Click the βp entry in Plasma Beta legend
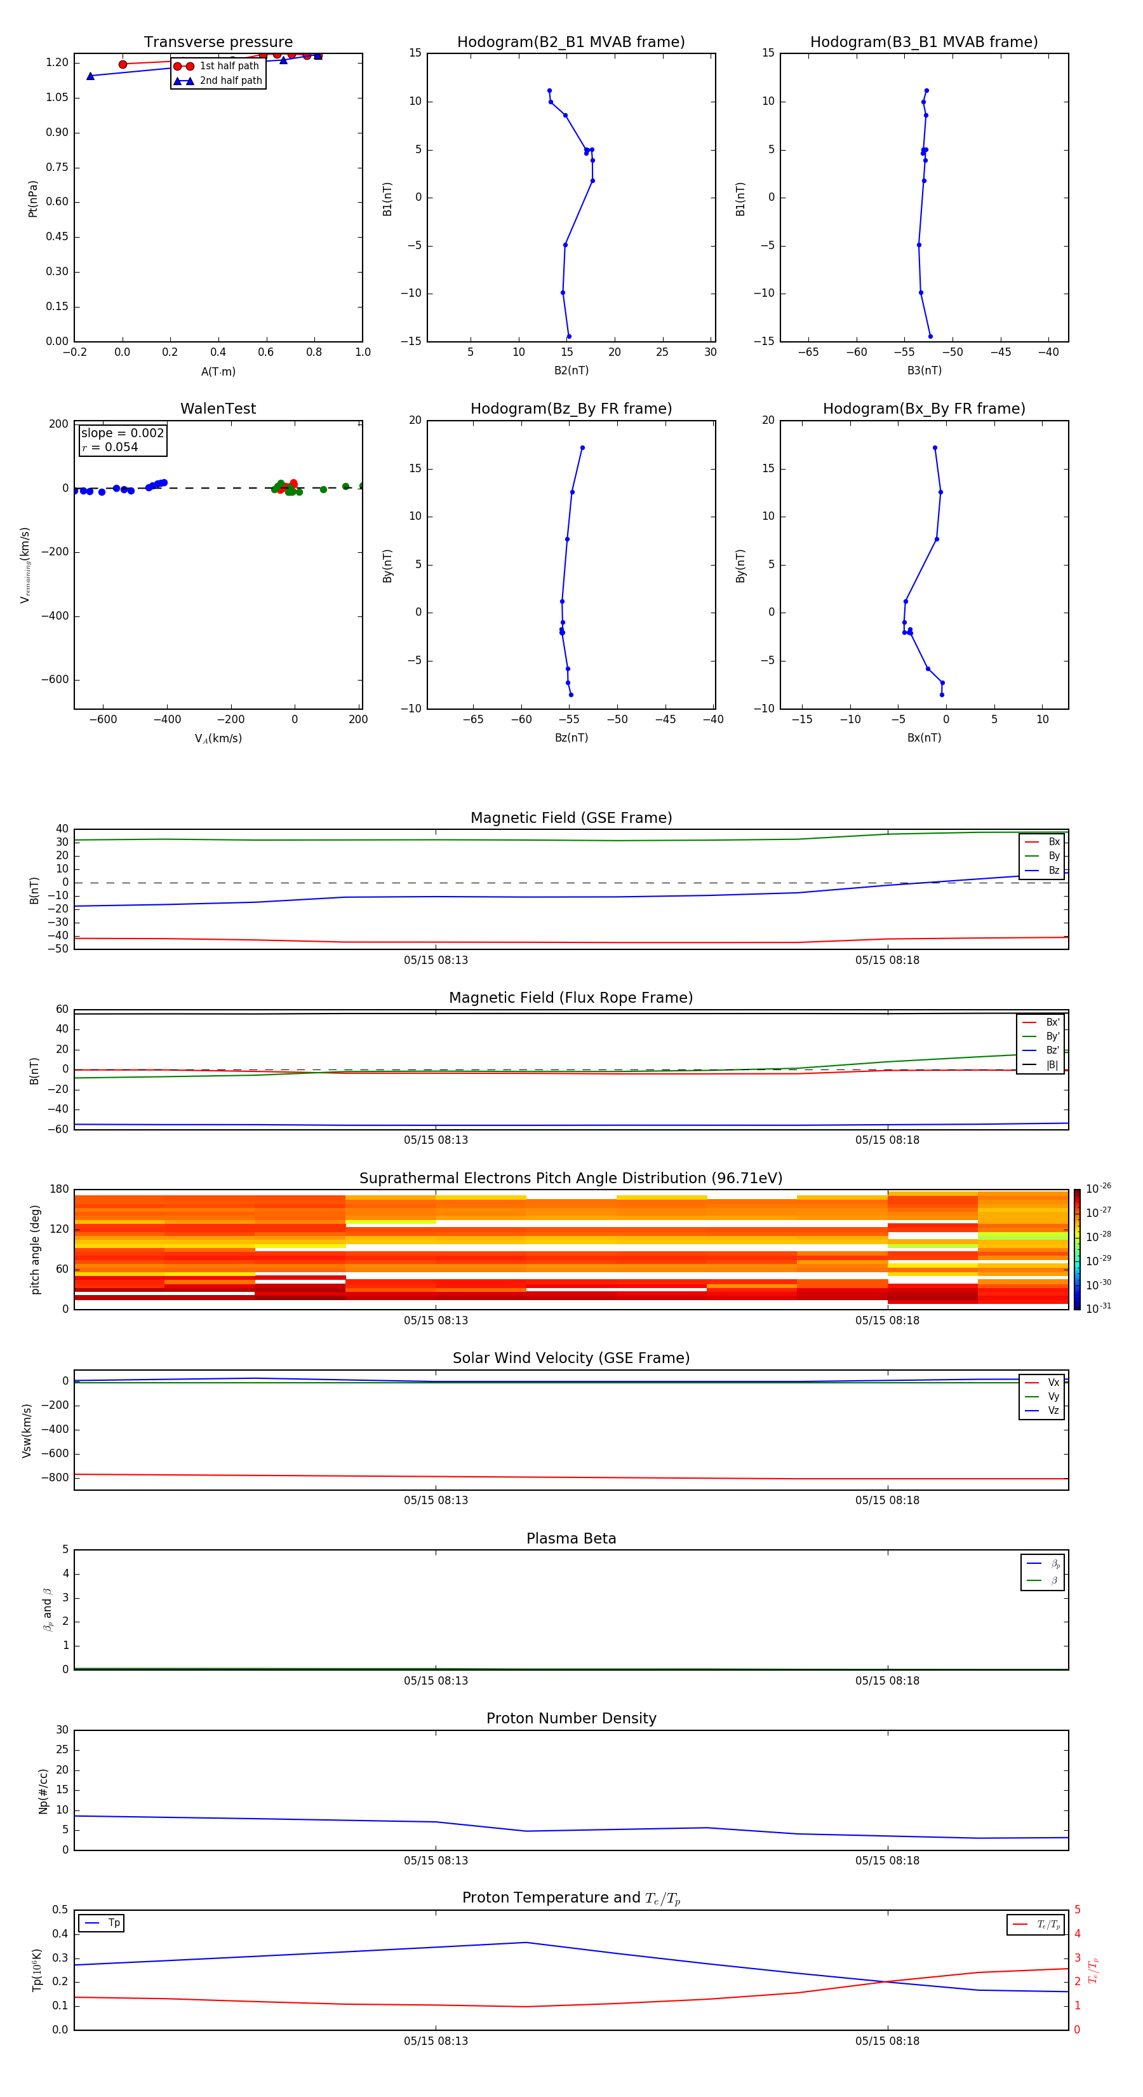1143x2097 pixels. coord(1043,1564)
